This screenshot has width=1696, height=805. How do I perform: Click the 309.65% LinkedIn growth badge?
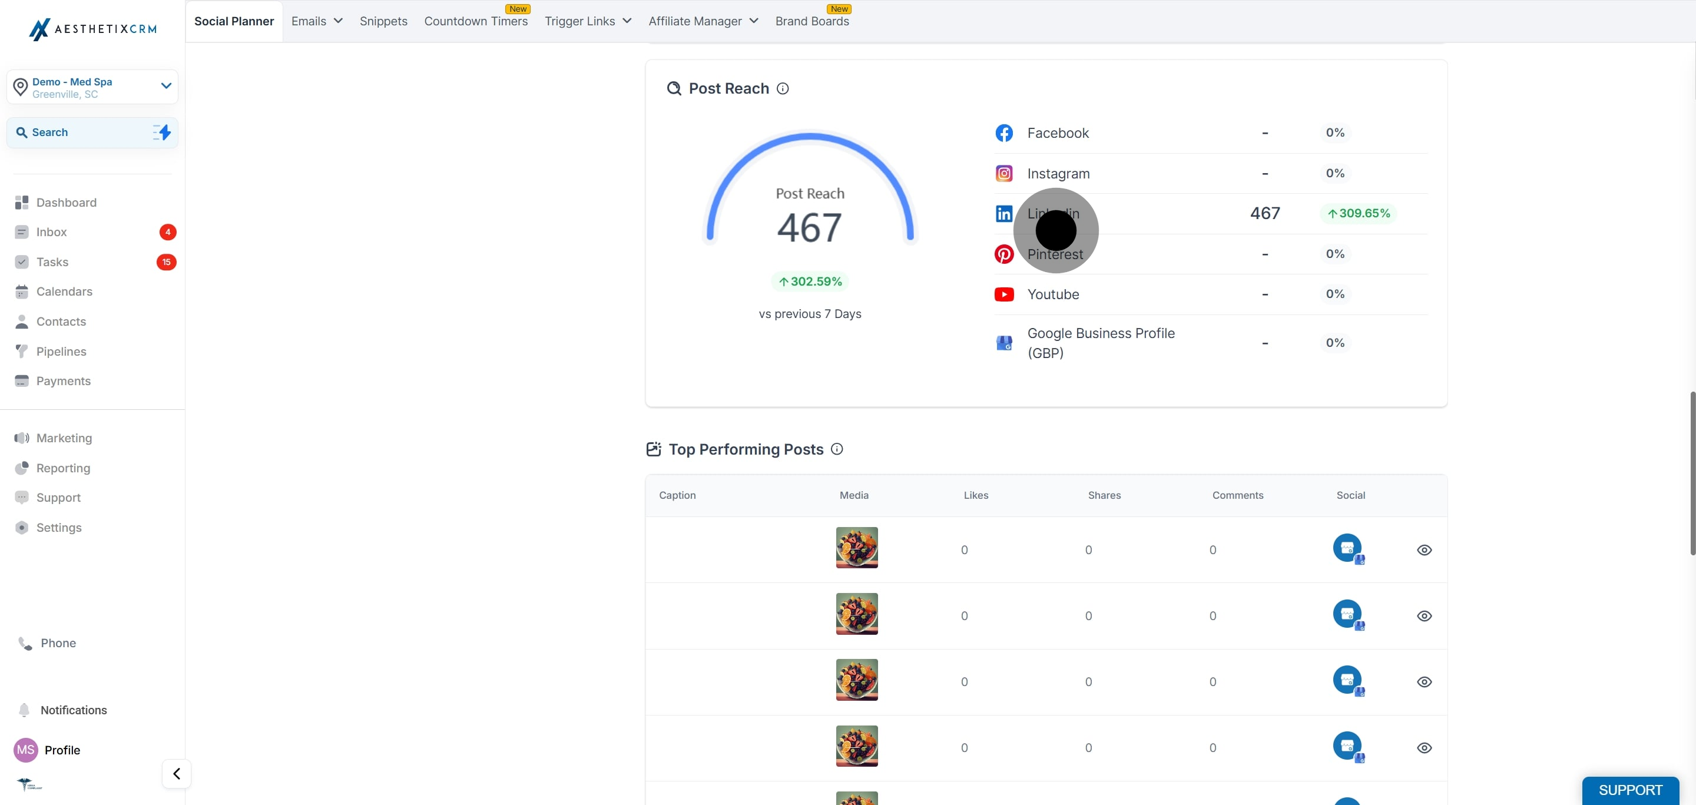(1358, 213)
